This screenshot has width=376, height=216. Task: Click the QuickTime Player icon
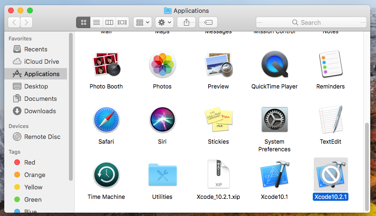pyautogui.click(x=275, y=64)
